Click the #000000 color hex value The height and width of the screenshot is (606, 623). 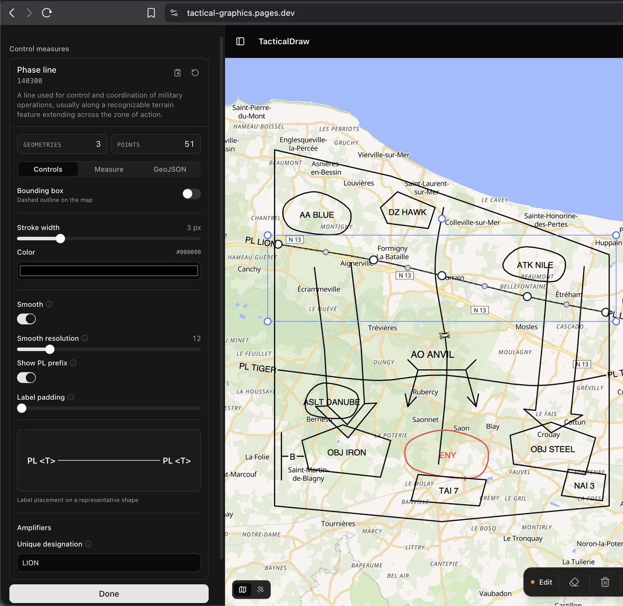click(188, 252)
